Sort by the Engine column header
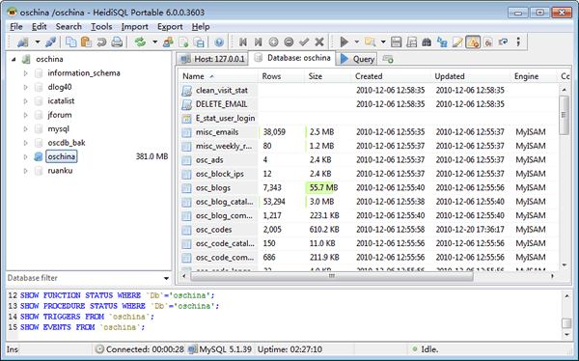Viewport: 579px width, 361px height. tap(534, 76)
